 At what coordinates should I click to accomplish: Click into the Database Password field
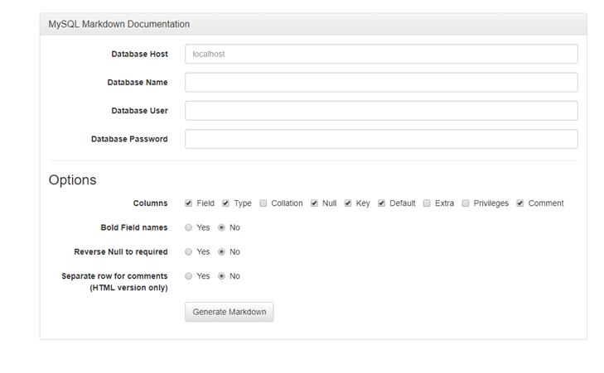[381, 139]
